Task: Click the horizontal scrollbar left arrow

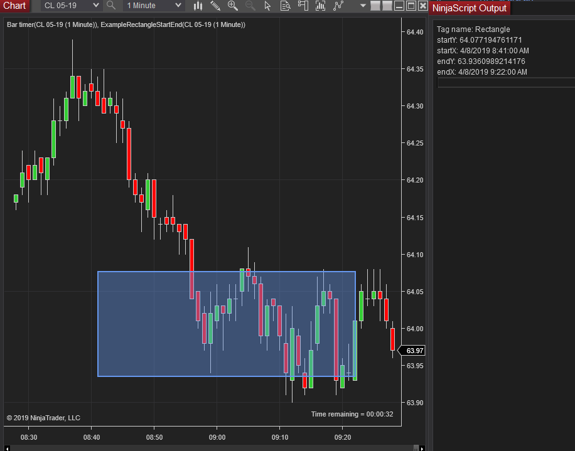Action: pos(7,448)
